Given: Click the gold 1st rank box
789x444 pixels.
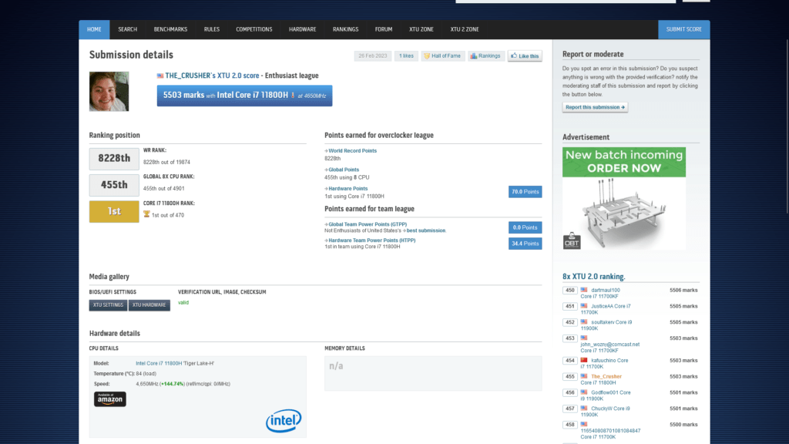Looking at the screenshot, I should point(114,211).
